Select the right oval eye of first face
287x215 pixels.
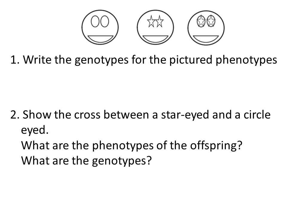pyautogui.click(x=105, y=21)
